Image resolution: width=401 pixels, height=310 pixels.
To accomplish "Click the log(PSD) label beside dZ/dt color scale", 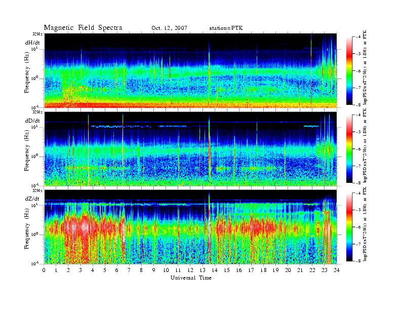I will pos(365,224).
